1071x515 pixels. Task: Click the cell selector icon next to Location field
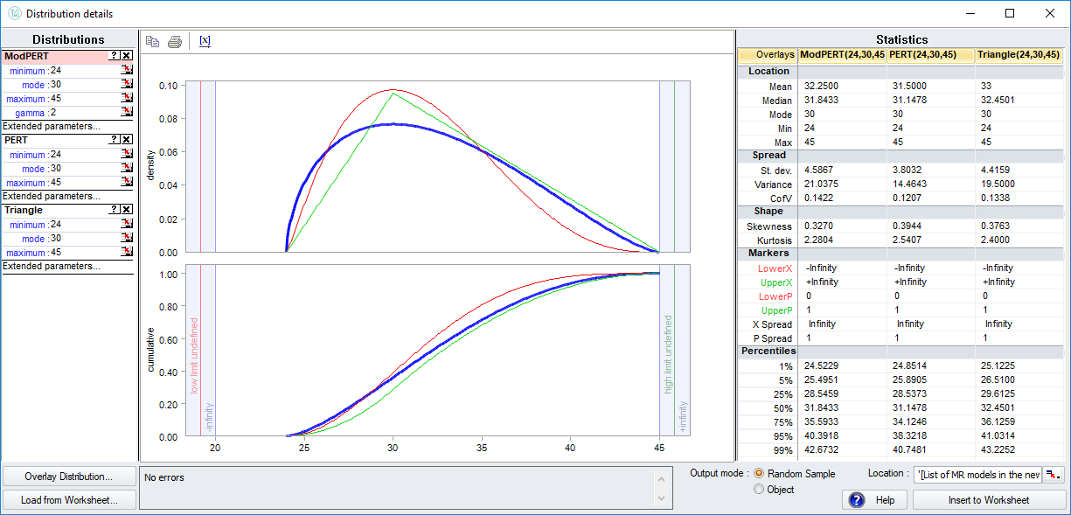(x=1053, y=473)
